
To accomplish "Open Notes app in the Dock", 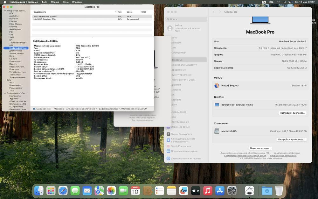I will (172, 191).
